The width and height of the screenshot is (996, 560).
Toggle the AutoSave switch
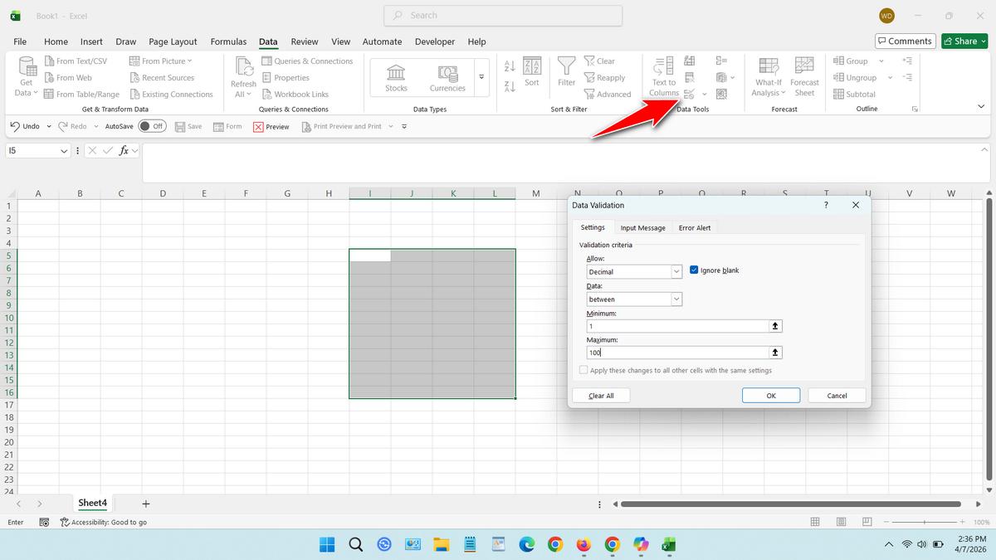[x=152, y=126]
